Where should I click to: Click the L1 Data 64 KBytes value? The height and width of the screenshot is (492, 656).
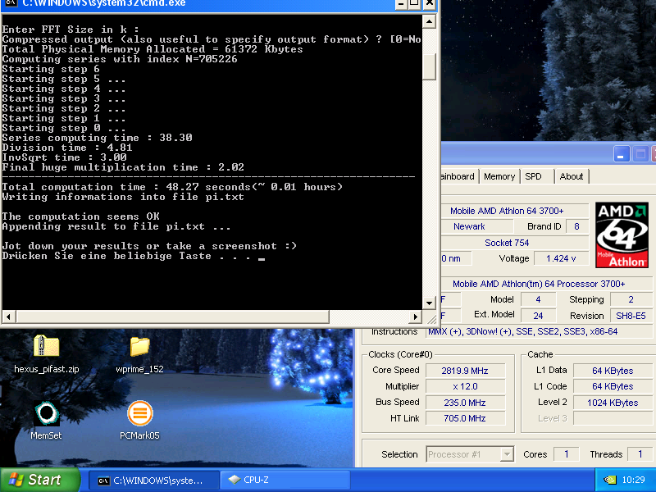pos(613,371)
